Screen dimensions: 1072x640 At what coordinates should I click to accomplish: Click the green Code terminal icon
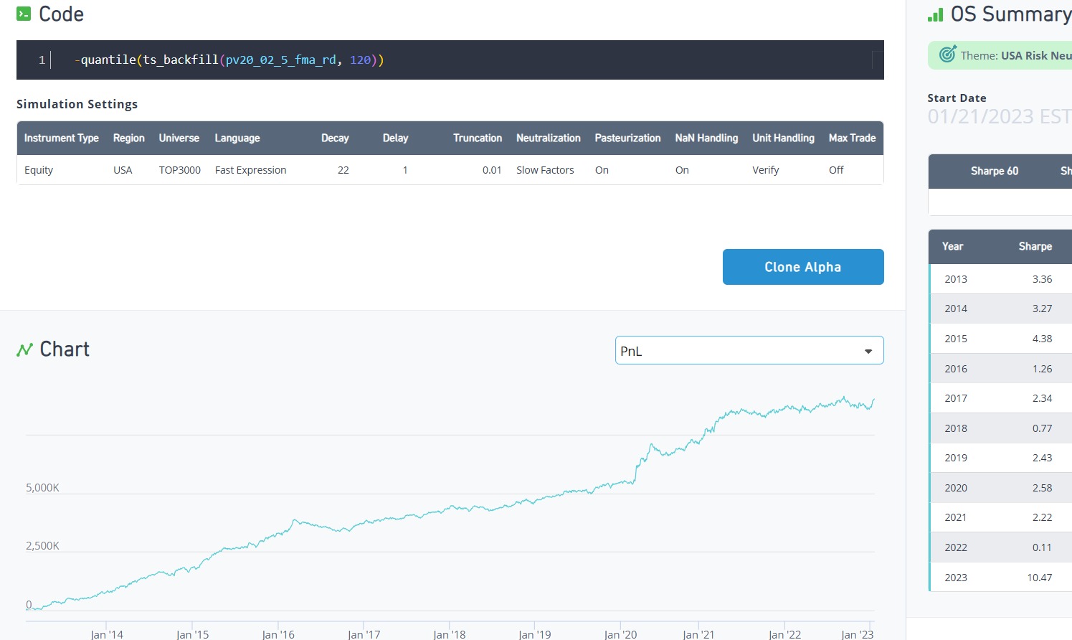click(x=24, y=14)
